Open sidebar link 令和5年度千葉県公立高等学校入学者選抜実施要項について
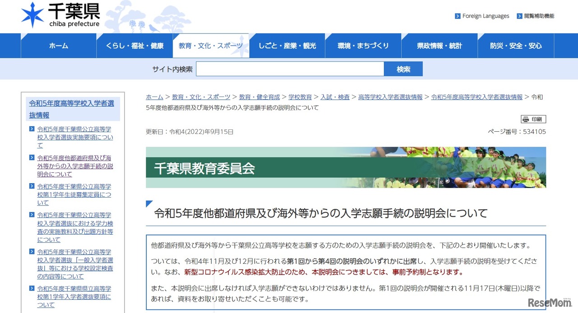 (75, 137)
